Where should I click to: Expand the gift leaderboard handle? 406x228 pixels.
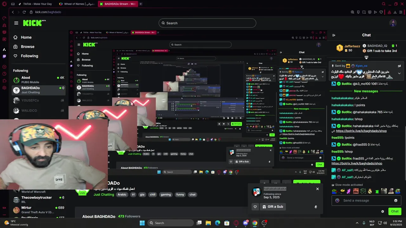[366, 58]
